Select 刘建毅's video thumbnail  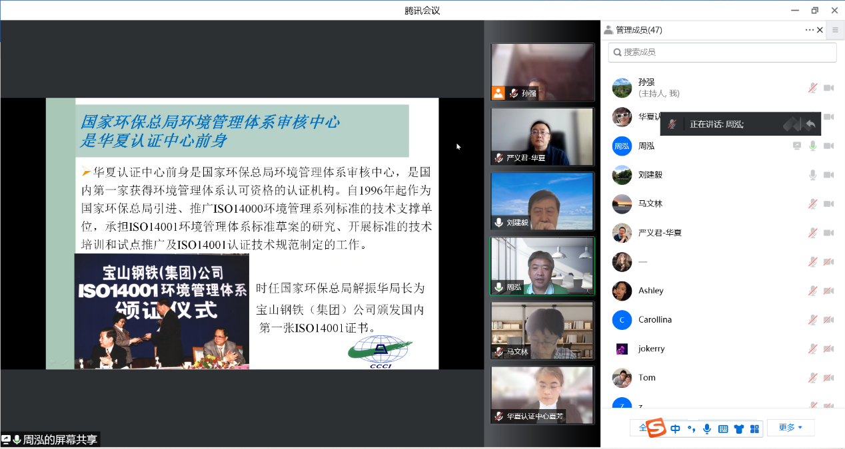(542, 202)
